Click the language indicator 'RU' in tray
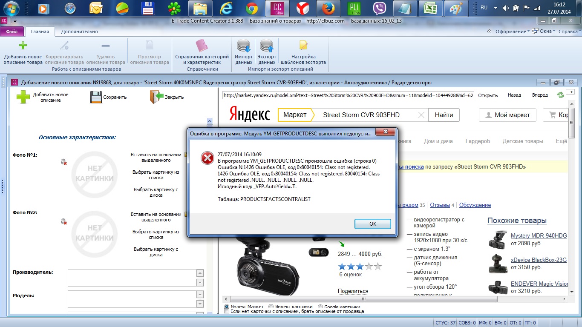This screenshot has height=327, width=582. point(484,8)
